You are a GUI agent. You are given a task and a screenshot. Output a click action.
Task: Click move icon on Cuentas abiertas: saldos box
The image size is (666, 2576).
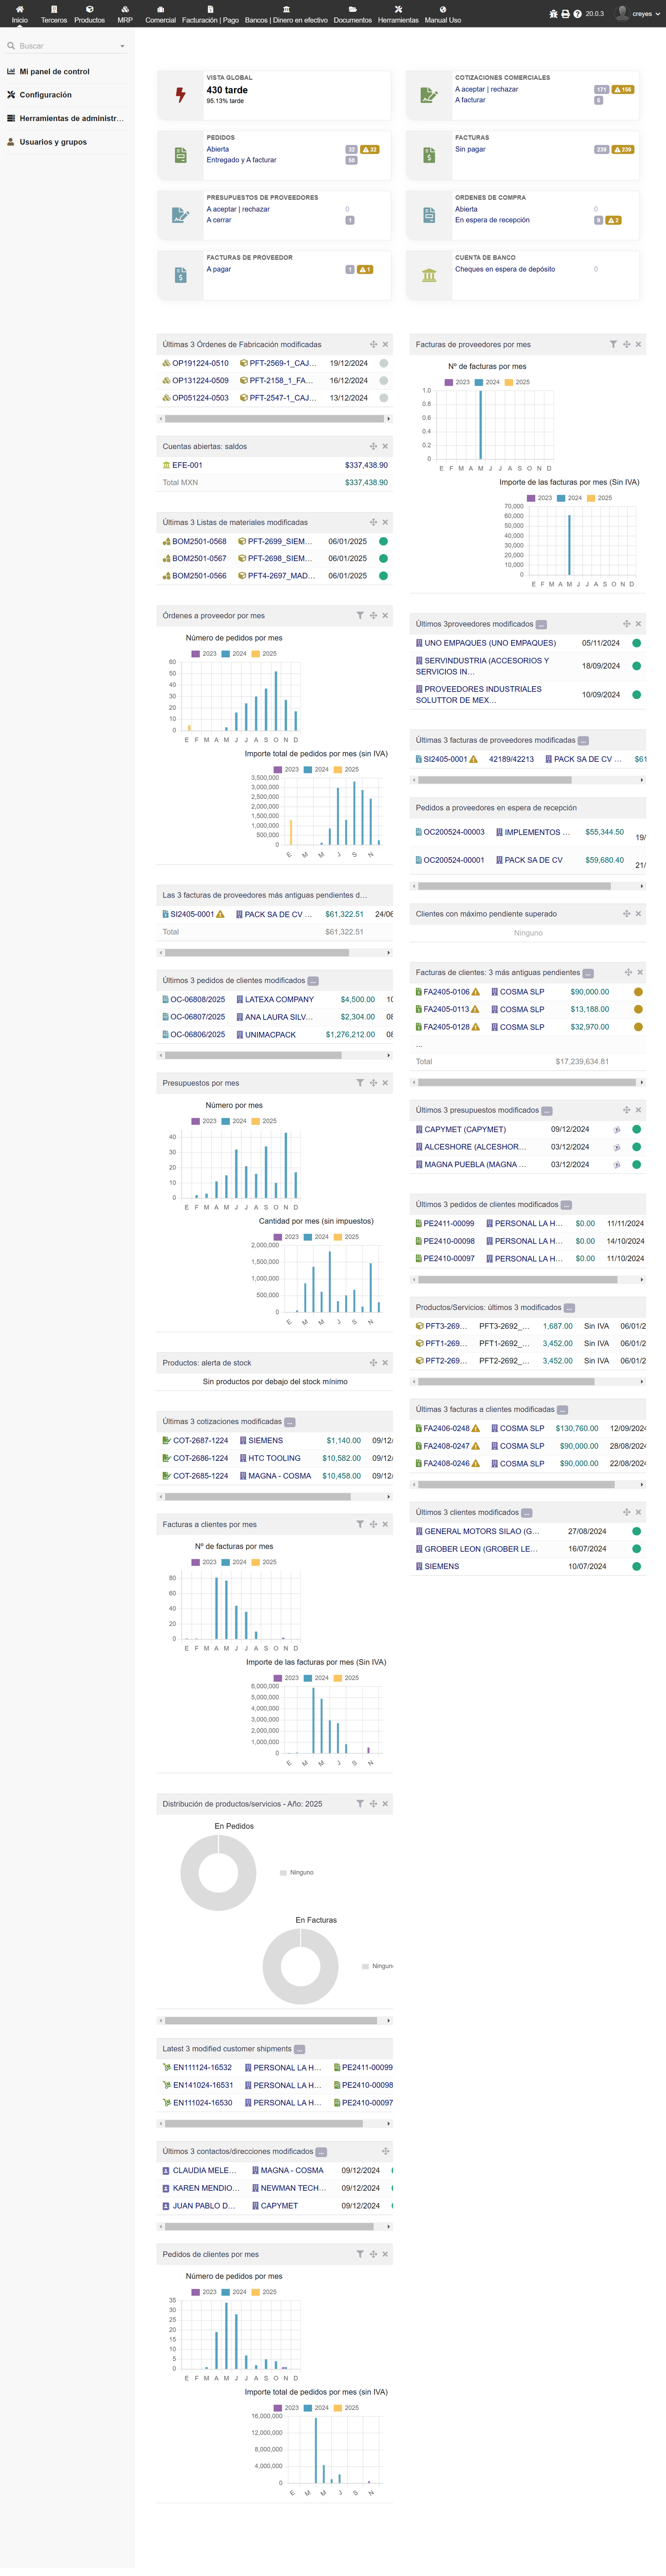373,447
